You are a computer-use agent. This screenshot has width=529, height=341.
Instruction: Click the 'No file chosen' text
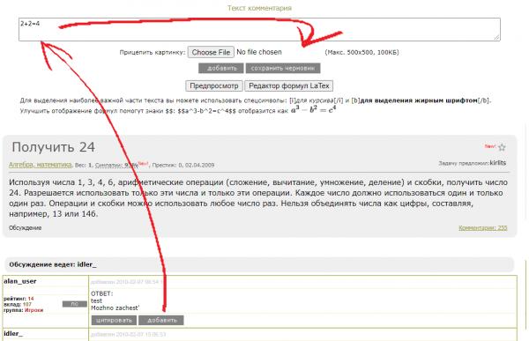[259, 52]
